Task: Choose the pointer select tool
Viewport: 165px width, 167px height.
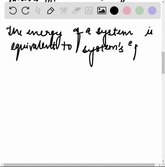Action: coord(38,11)
